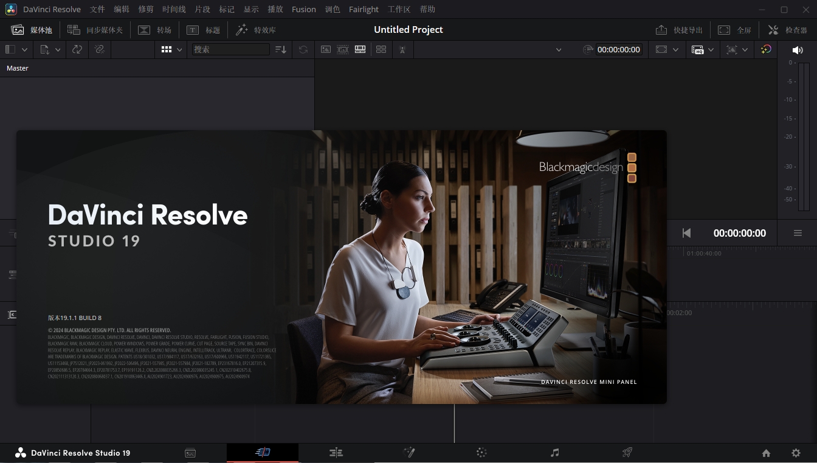
Task: Open the Fairlight page music note icon
Action: point(554,453)
